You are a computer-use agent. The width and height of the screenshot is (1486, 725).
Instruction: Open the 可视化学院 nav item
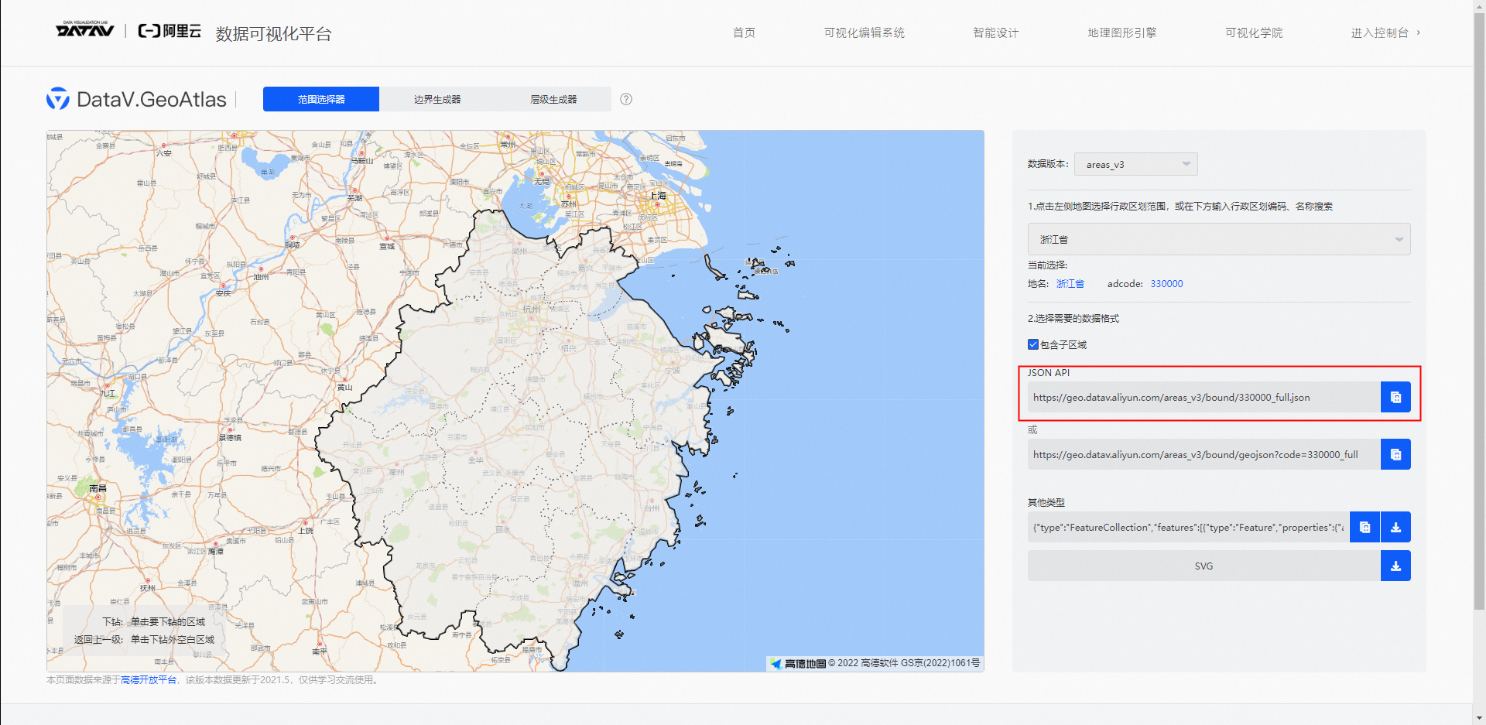coord(1254,32)
